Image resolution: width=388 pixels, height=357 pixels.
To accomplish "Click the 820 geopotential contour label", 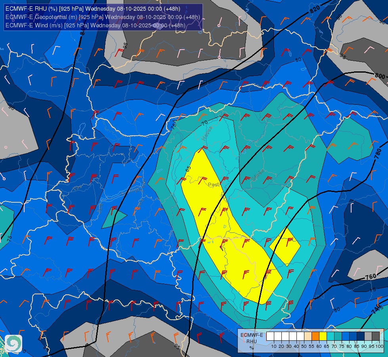I will click(x=315, y=10).
